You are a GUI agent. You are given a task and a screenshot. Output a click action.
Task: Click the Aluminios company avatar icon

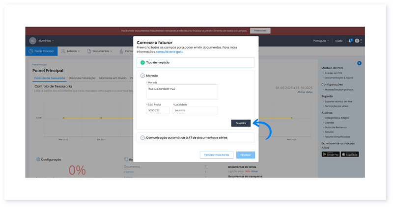(33, 41)
